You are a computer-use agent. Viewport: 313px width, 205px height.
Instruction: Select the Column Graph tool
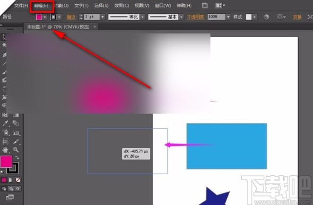[16, 132]
